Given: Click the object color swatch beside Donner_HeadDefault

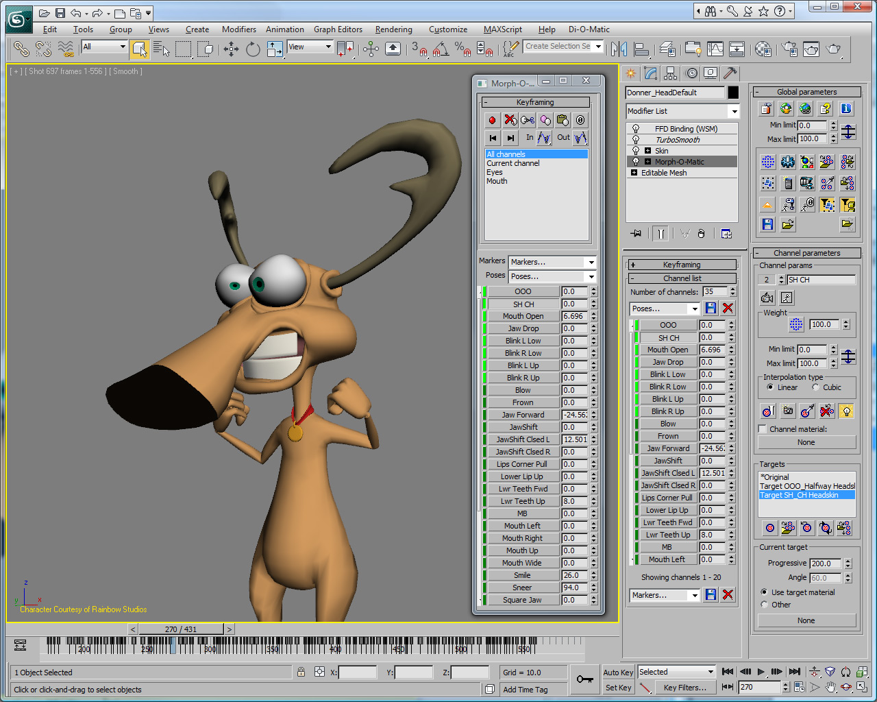Looking at the screenshot, I should (733, 93).
